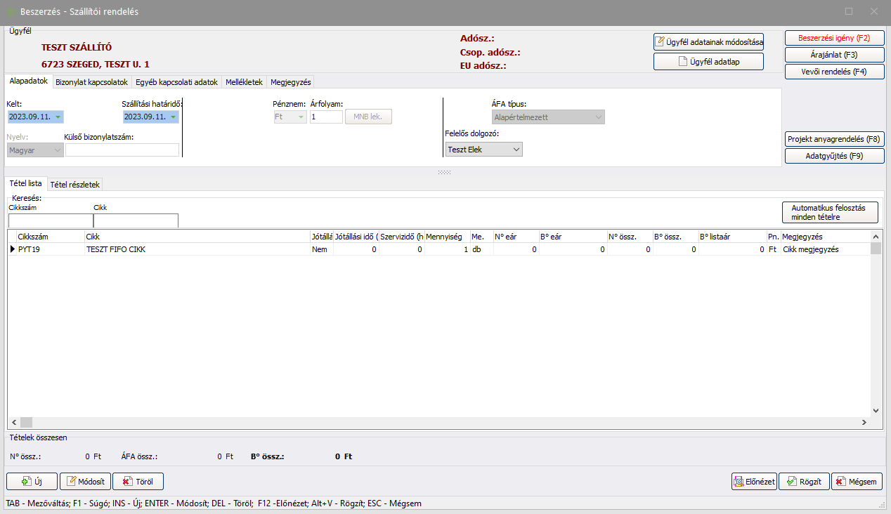Click the Cikkszám search input field
The image size is (891, 514).
point(50,221)
